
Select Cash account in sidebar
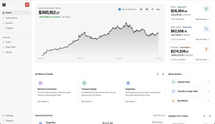pos(16,42)
